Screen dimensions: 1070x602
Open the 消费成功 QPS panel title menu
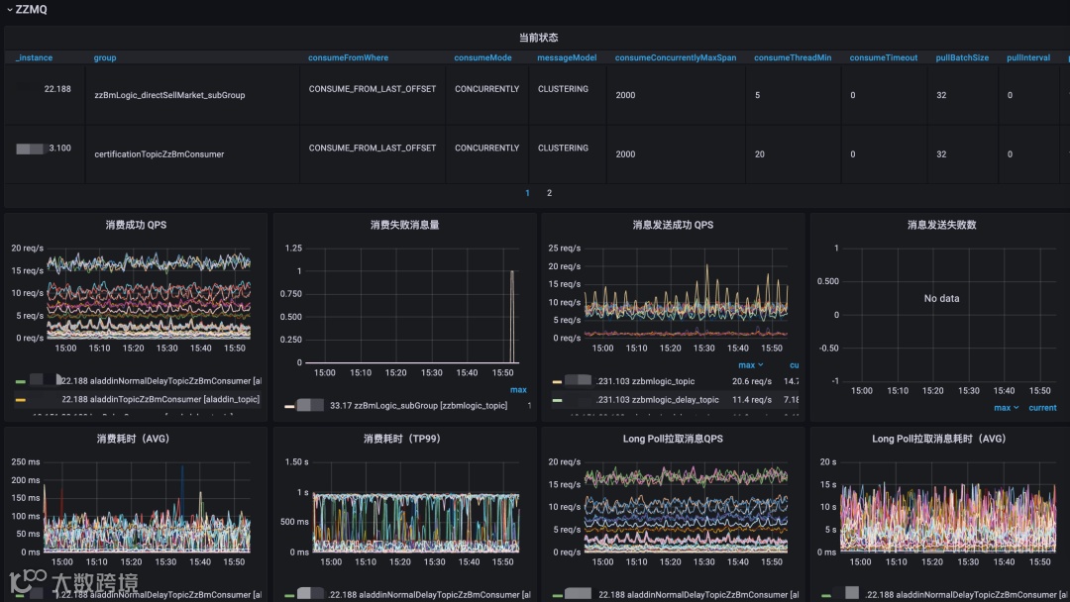136,225
